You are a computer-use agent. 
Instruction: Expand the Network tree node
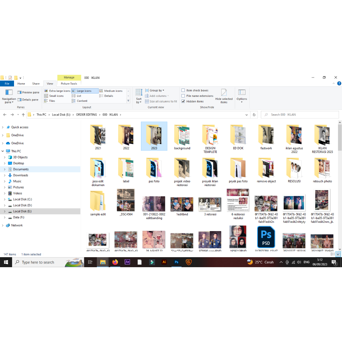[3, 225]
